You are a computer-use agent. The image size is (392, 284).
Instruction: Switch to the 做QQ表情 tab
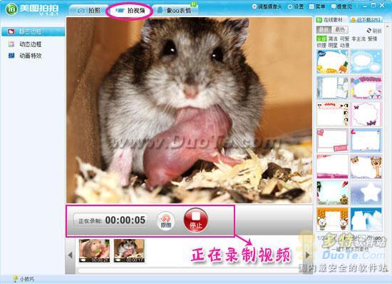[175, 10]
